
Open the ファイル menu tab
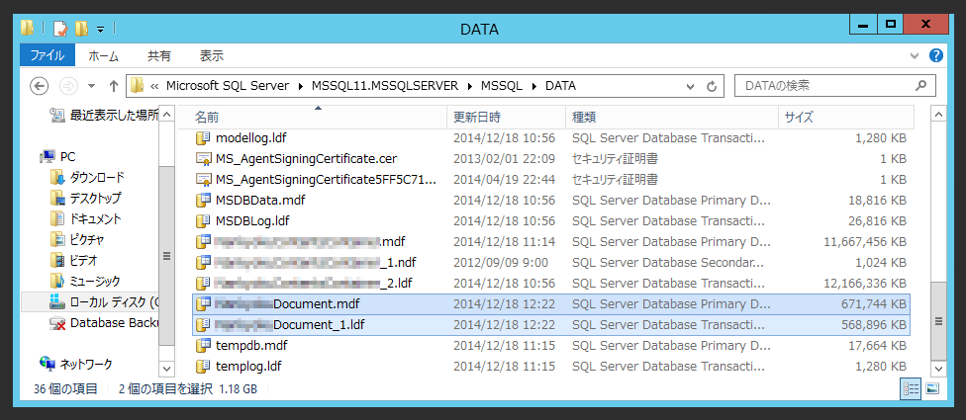click(x=48, y=56)
